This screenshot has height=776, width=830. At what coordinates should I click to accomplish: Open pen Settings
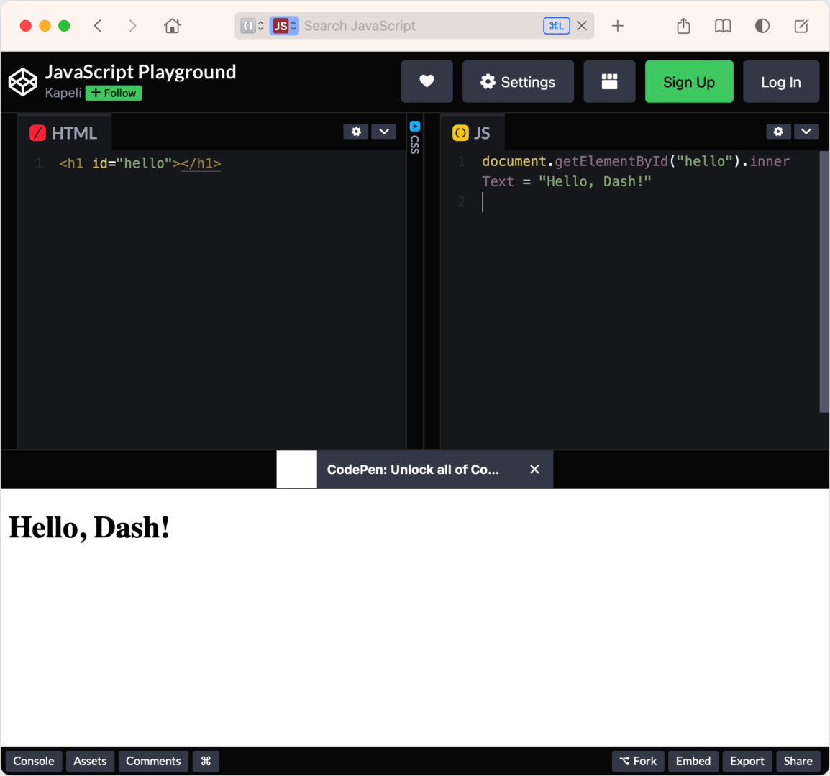pos(518,81)
